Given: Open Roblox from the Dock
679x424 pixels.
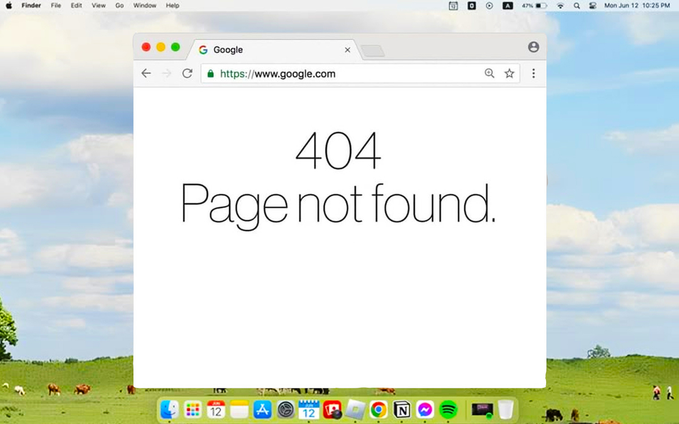Looking at the screenshot, I should pos(356,409).
